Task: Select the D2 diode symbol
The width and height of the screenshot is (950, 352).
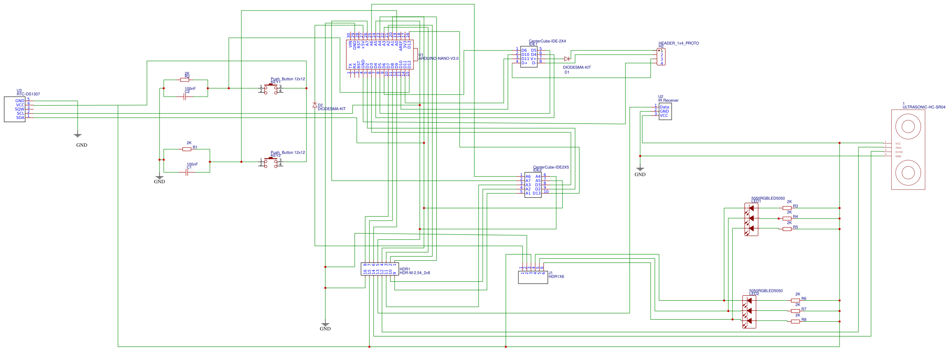Action: [315, 105]
